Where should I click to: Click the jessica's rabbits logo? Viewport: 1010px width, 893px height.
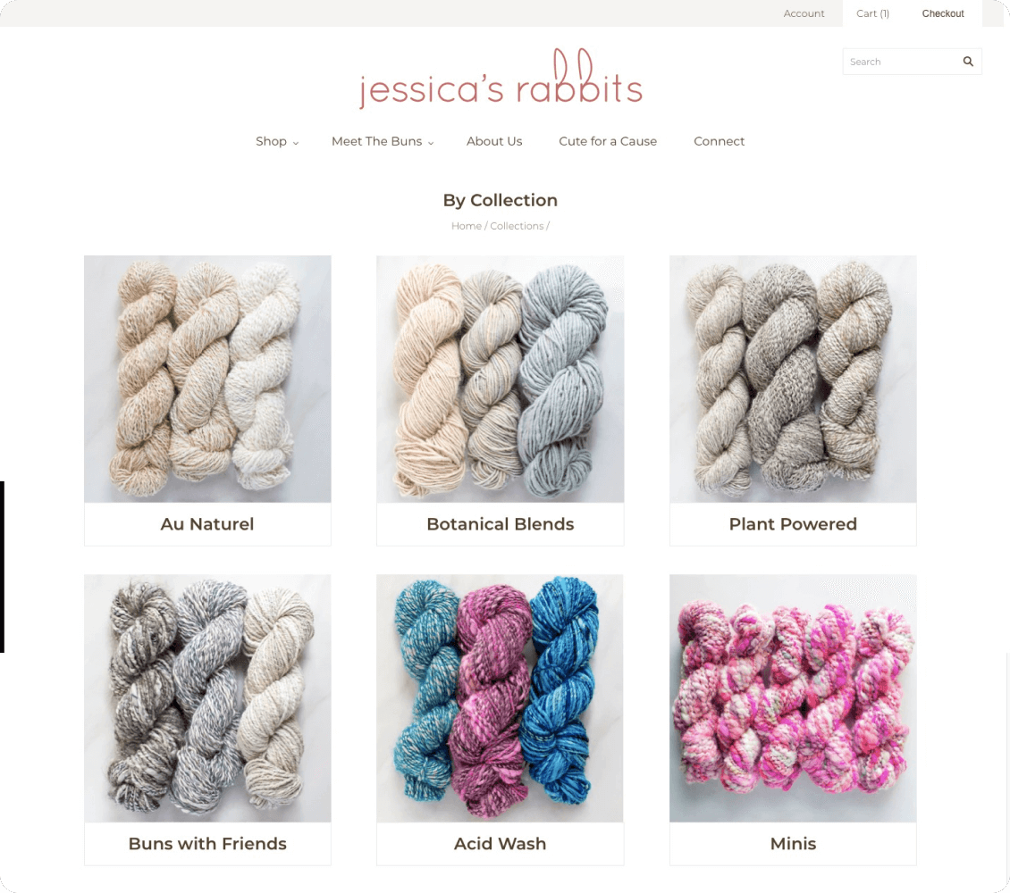[501, 78]
